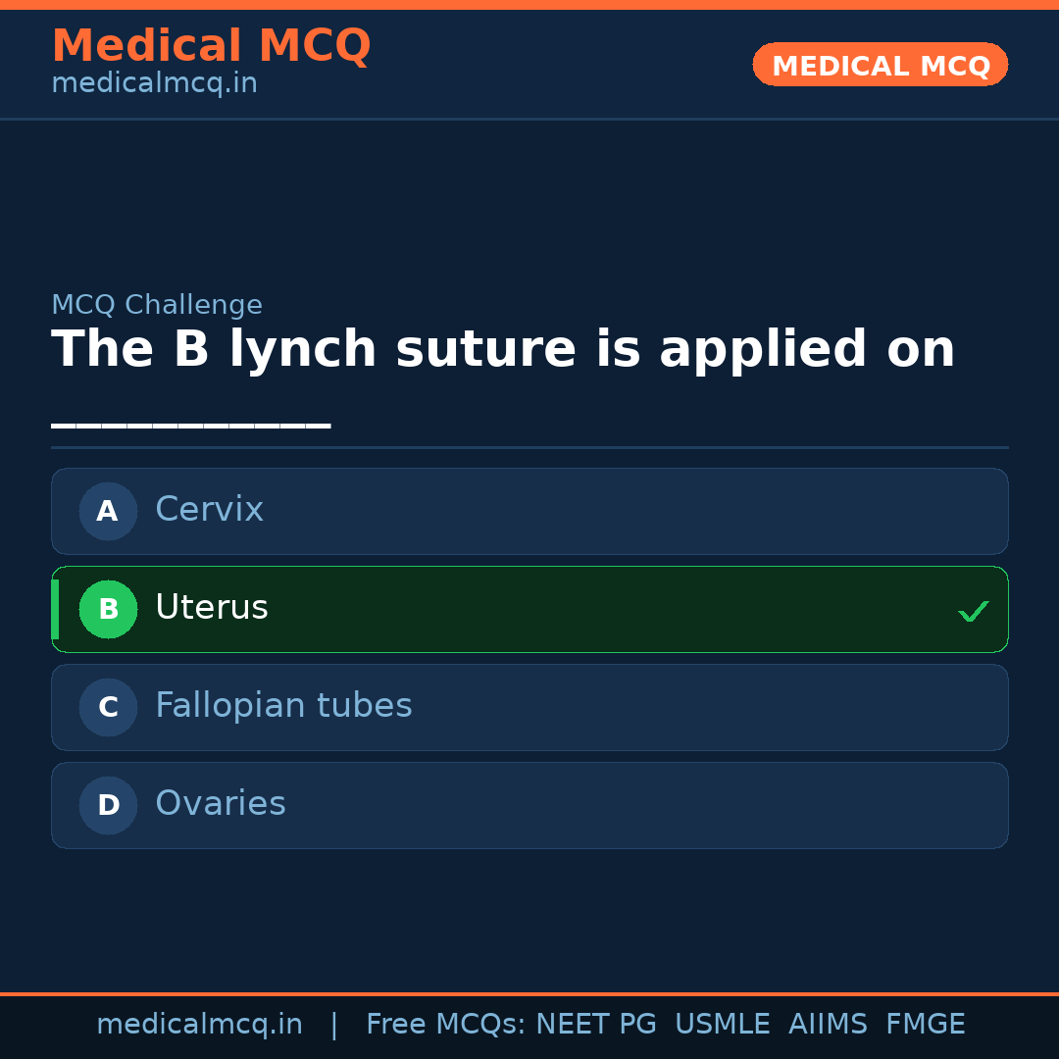Click the orange MEDICAL MCQ badge

tap(880, 65)
